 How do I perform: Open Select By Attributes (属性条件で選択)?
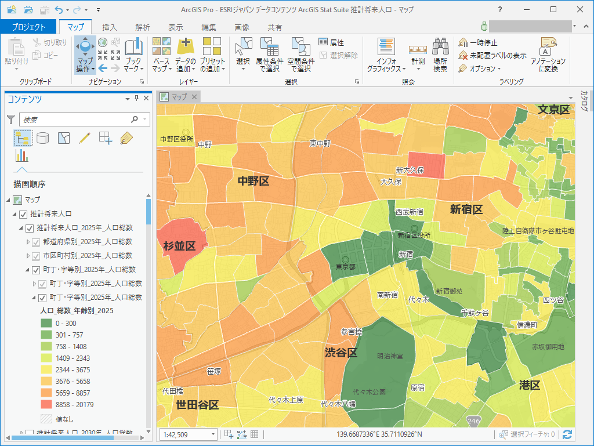(x=269, y=55)
